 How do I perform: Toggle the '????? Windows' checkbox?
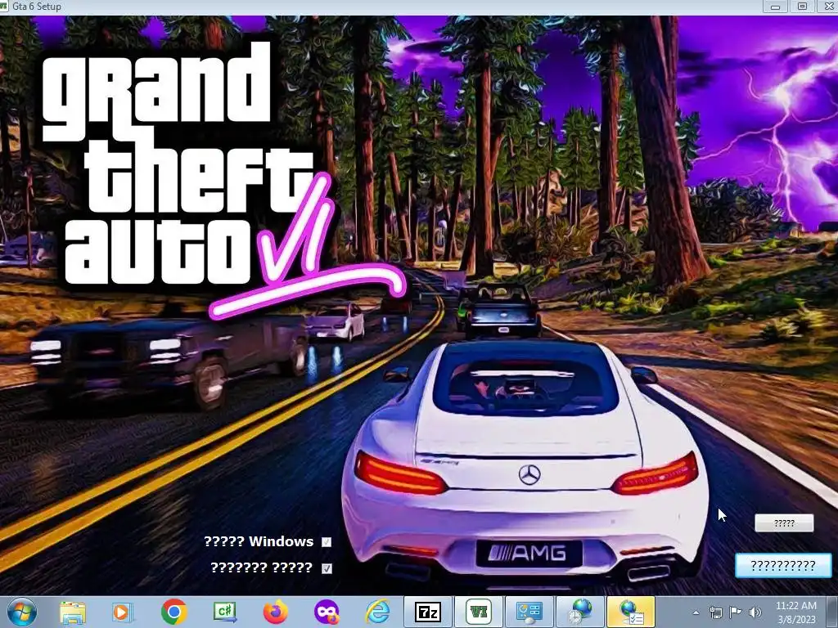point(327,542)
